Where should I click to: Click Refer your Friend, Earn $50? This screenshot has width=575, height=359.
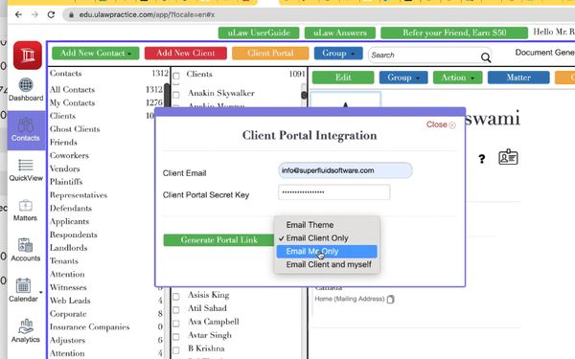pyautogui.click(x=454, y=33)
